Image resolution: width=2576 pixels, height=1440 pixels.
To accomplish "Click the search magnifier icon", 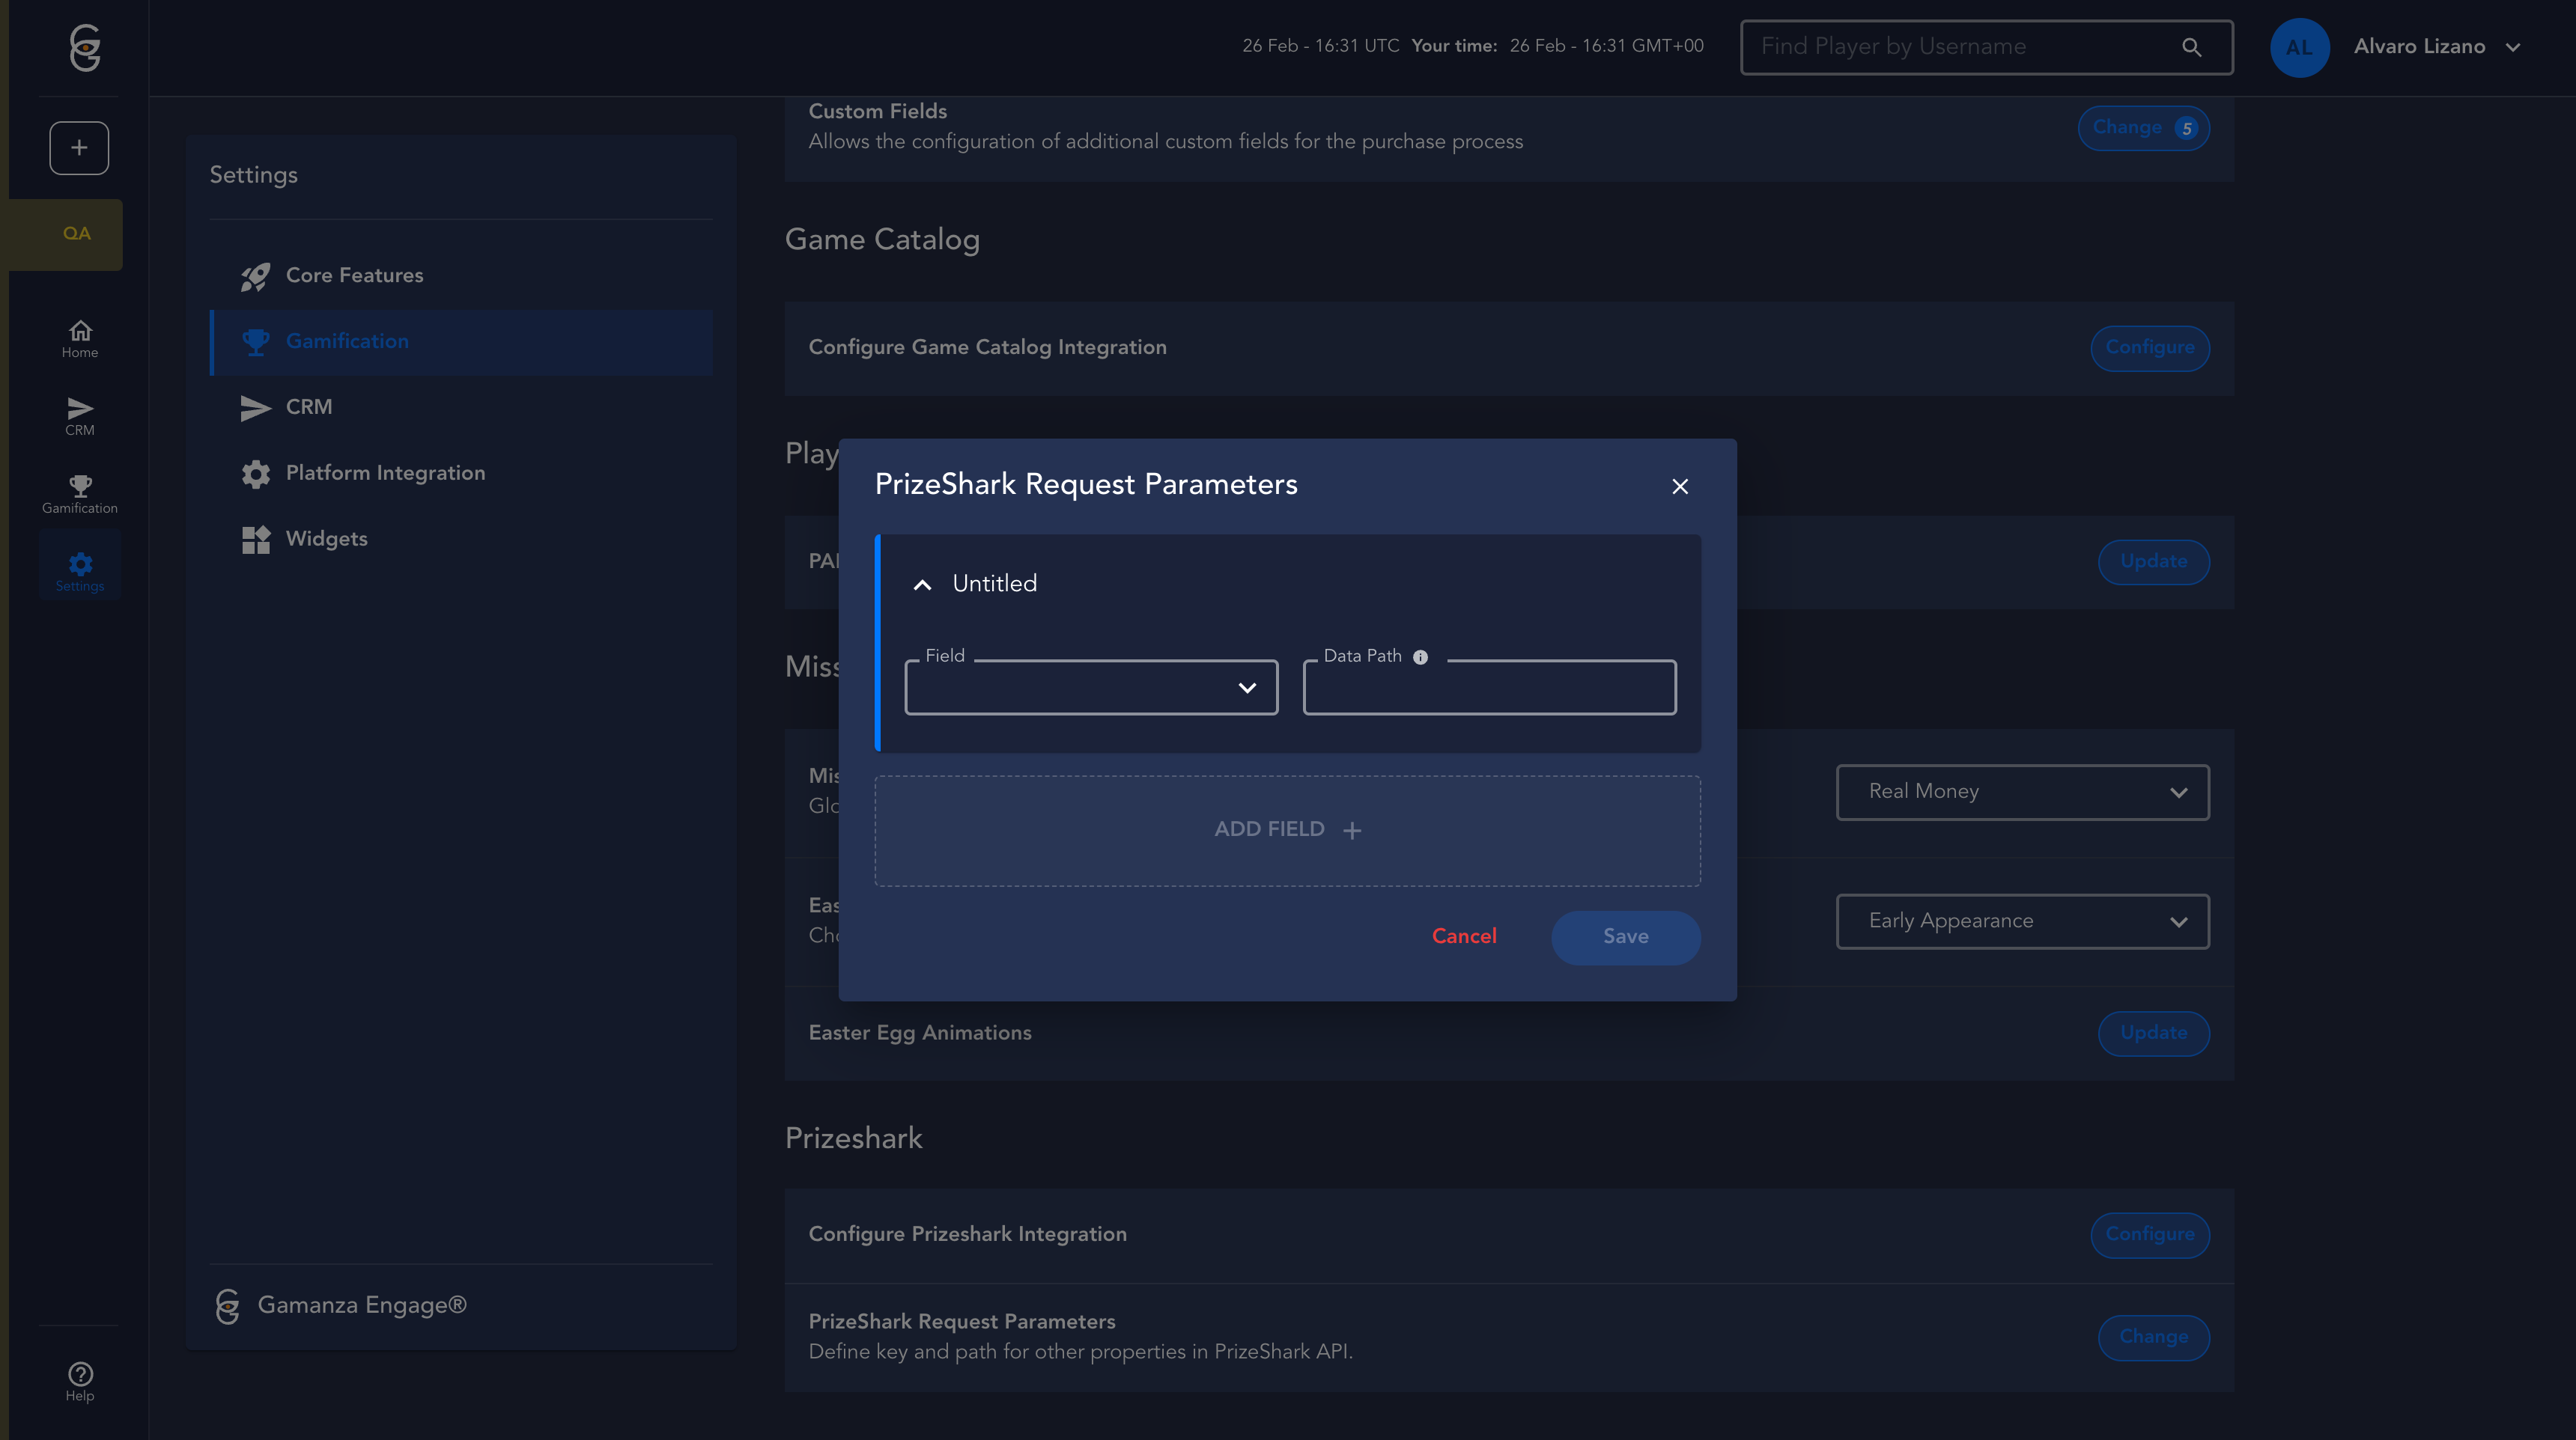I will 2191,47.
